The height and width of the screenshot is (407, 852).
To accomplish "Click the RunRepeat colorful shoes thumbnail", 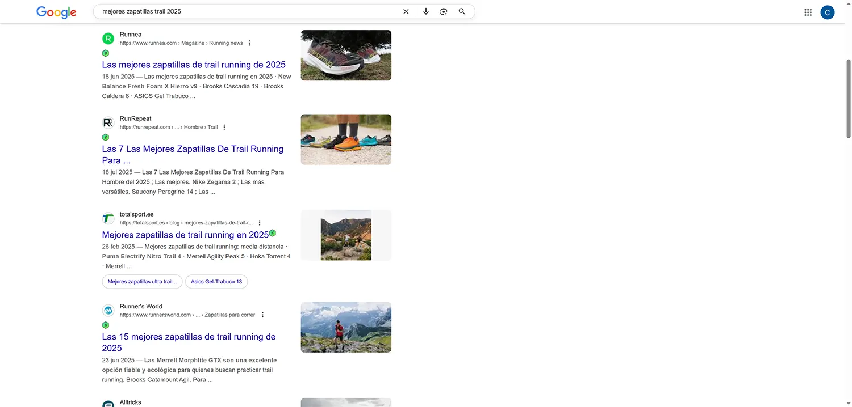I will coord(346,139).
